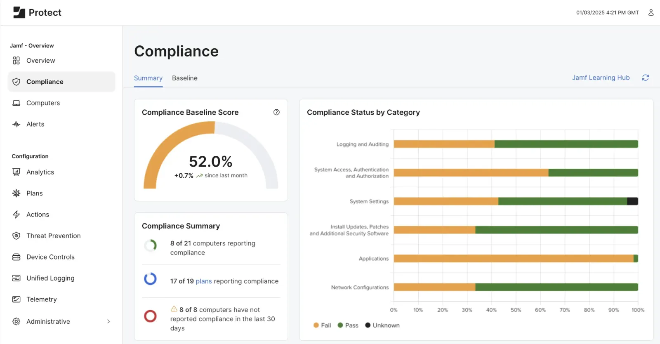Click the Unknown legend swatch
Screen dimensions: 660x344
coord(368,325)
